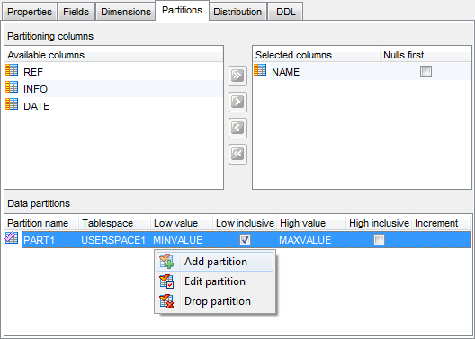Click the Edit partition menu icon
This screenshot has width=475, height=339.
click(x=166, y=281)
